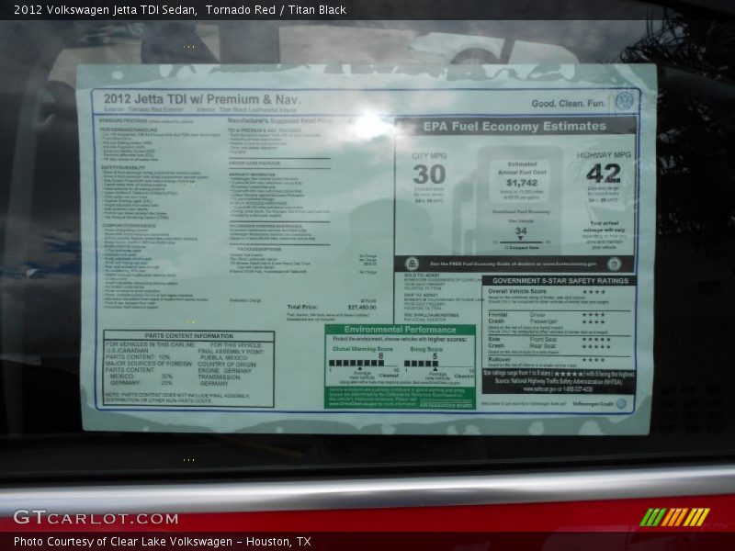Viewport: 735px width, 551px height.
Task: Click the 'HIGHWAY MPG' label
Action: 604,154
